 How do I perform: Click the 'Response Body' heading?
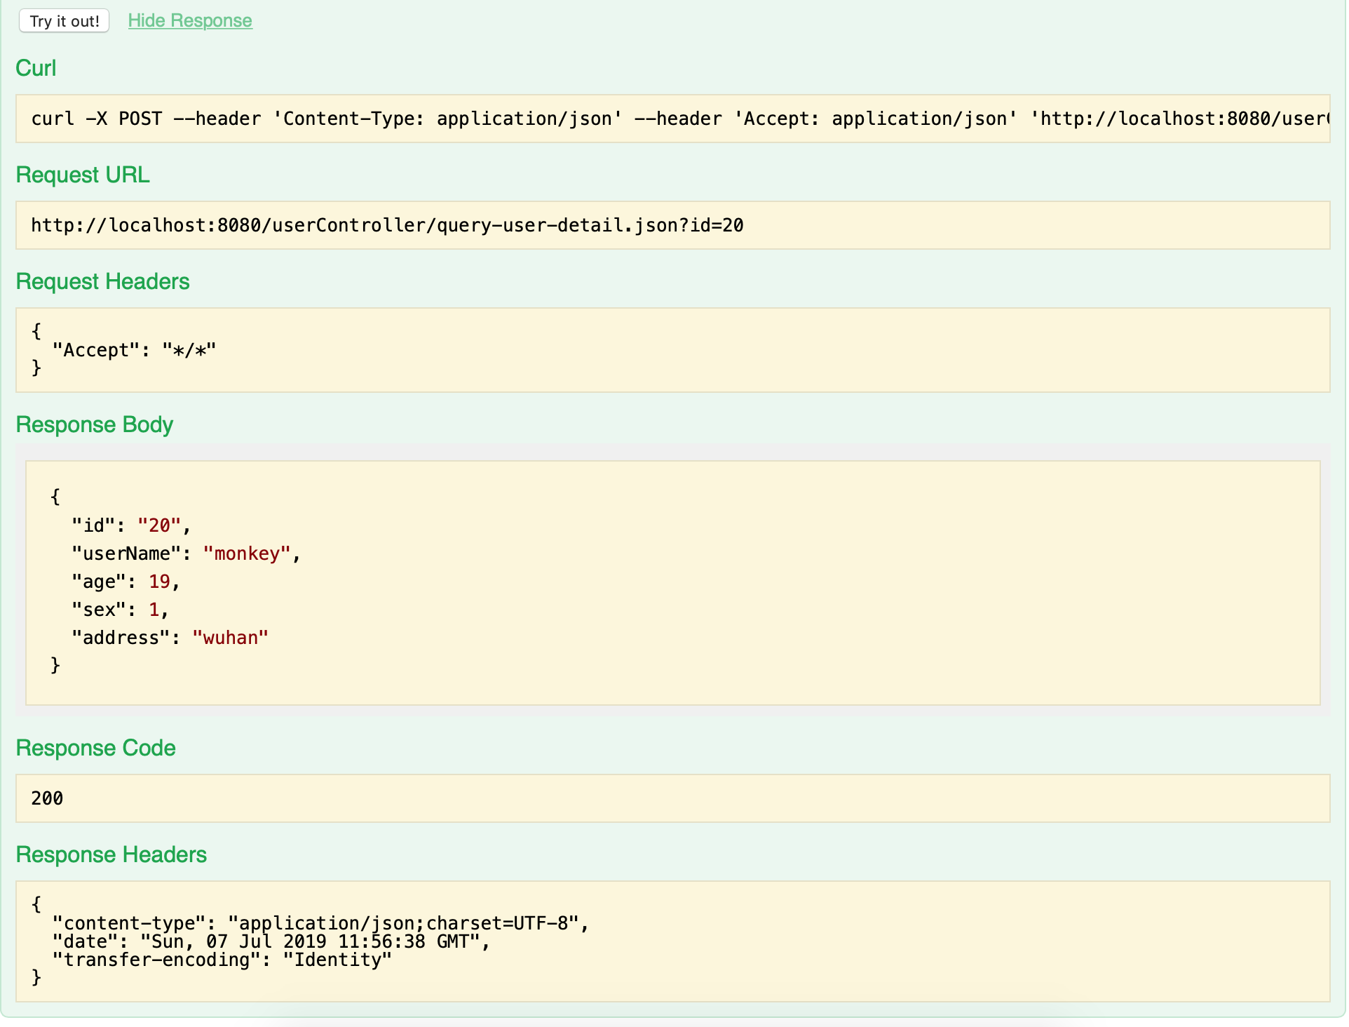tap(94, 424)
